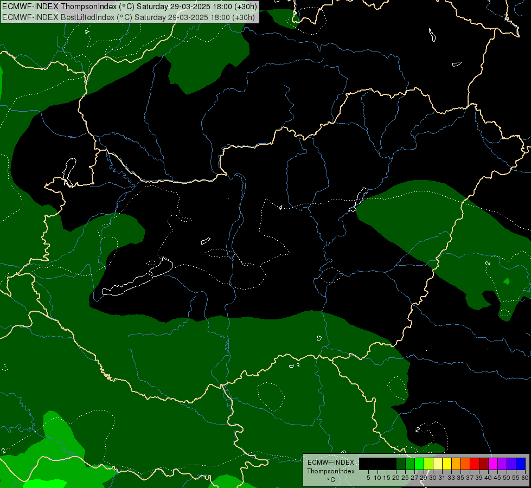Click the BestLiftedIndex title line at top
Viewport: 531px width, 488px height.
(x=129, y=17)
